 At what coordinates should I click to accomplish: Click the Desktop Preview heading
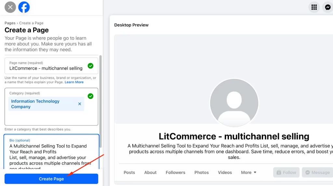[131, 25]
